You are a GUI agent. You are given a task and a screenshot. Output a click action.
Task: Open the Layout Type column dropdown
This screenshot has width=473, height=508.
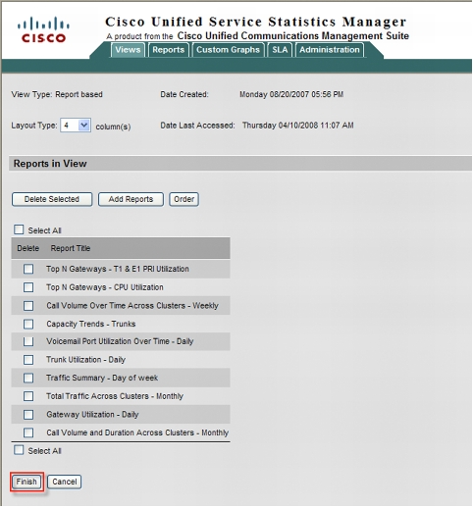point(76,126)
